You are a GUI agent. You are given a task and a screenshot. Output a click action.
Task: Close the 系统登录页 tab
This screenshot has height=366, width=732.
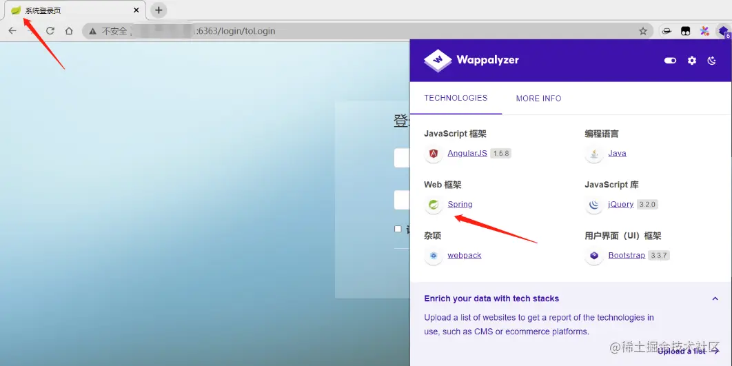coord(136,10)
